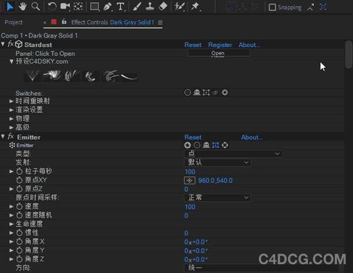
Task: Collapse the Stardust effect disclosure triangle
Action: pyautogui.click(x=3, y=45)
